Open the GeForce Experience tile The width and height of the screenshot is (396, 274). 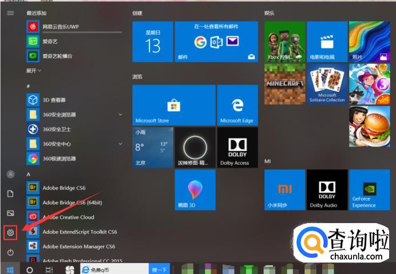coord(370,190)
